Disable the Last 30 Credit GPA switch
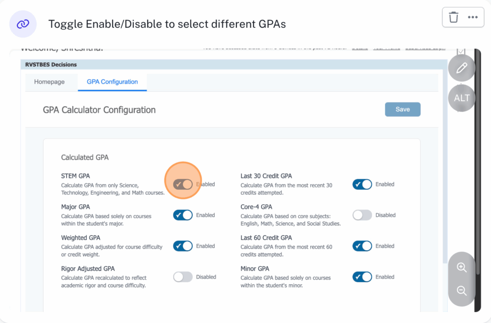The image size is (491, 323). point(362,185)
